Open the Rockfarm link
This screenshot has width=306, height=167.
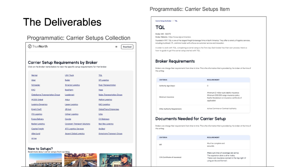pyautogui.click(x=69, y=90)
